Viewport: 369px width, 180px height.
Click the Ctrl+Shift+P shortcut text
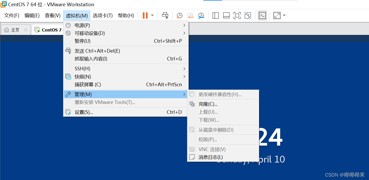click(x=168, y=41)
